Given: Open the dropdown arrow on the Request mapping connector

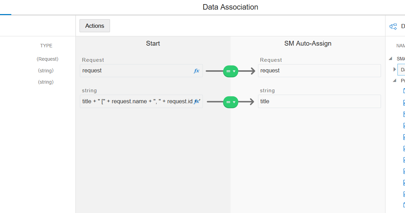Looking at the screenshot, I should (x=233, y=71).
